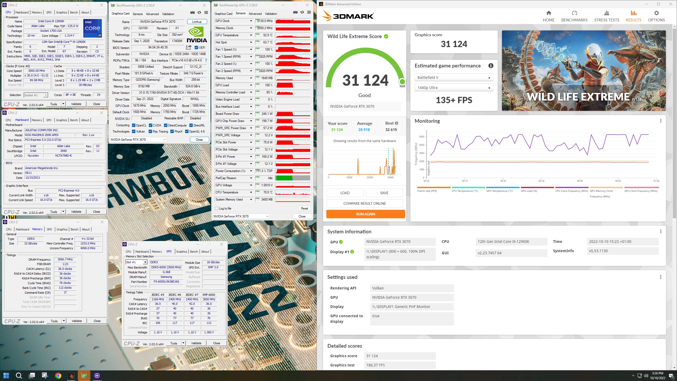Open the hamburger menu in GPU-Z Graphics Card window
Viewport: 677px width, 381px height.
tap(206, 12)
